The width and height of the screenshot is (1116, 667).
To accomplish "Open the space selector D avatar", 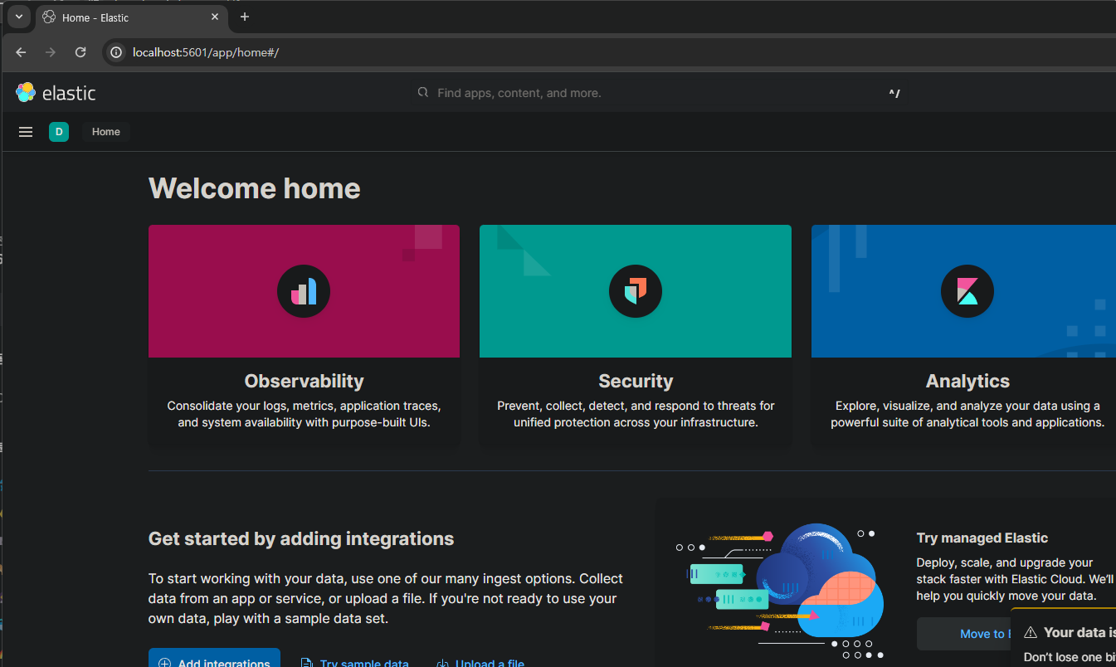I will tap(59, 132).
